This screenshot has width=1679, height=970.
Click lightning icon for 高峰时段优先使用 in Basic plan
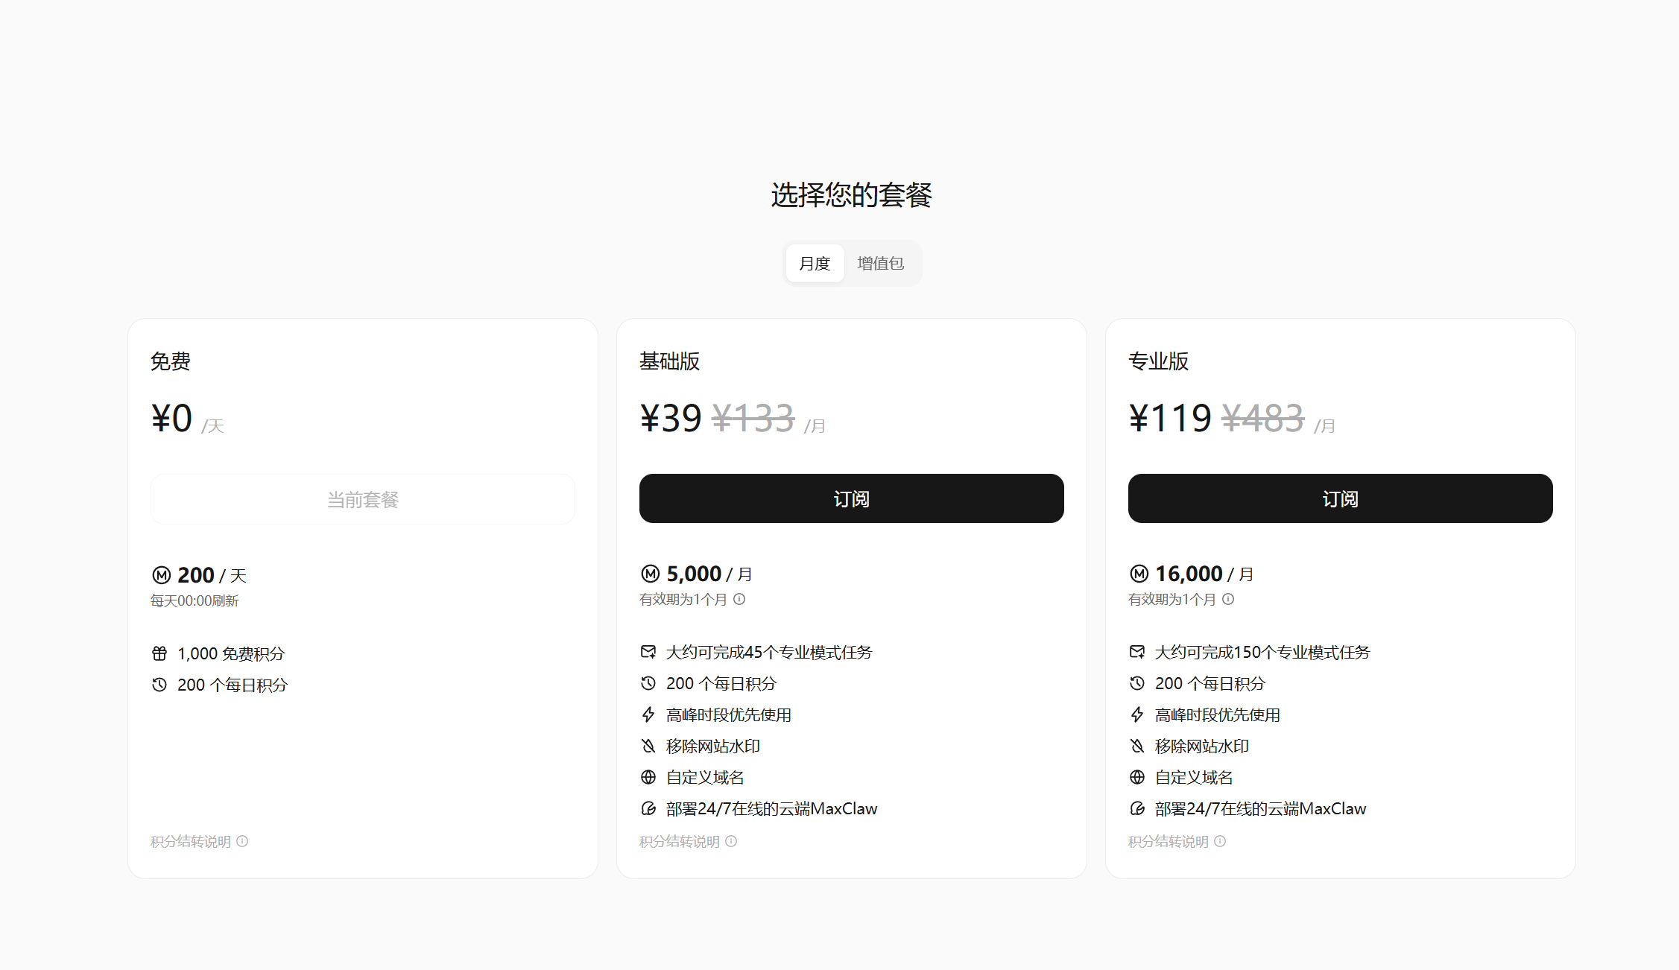[648, 714]
